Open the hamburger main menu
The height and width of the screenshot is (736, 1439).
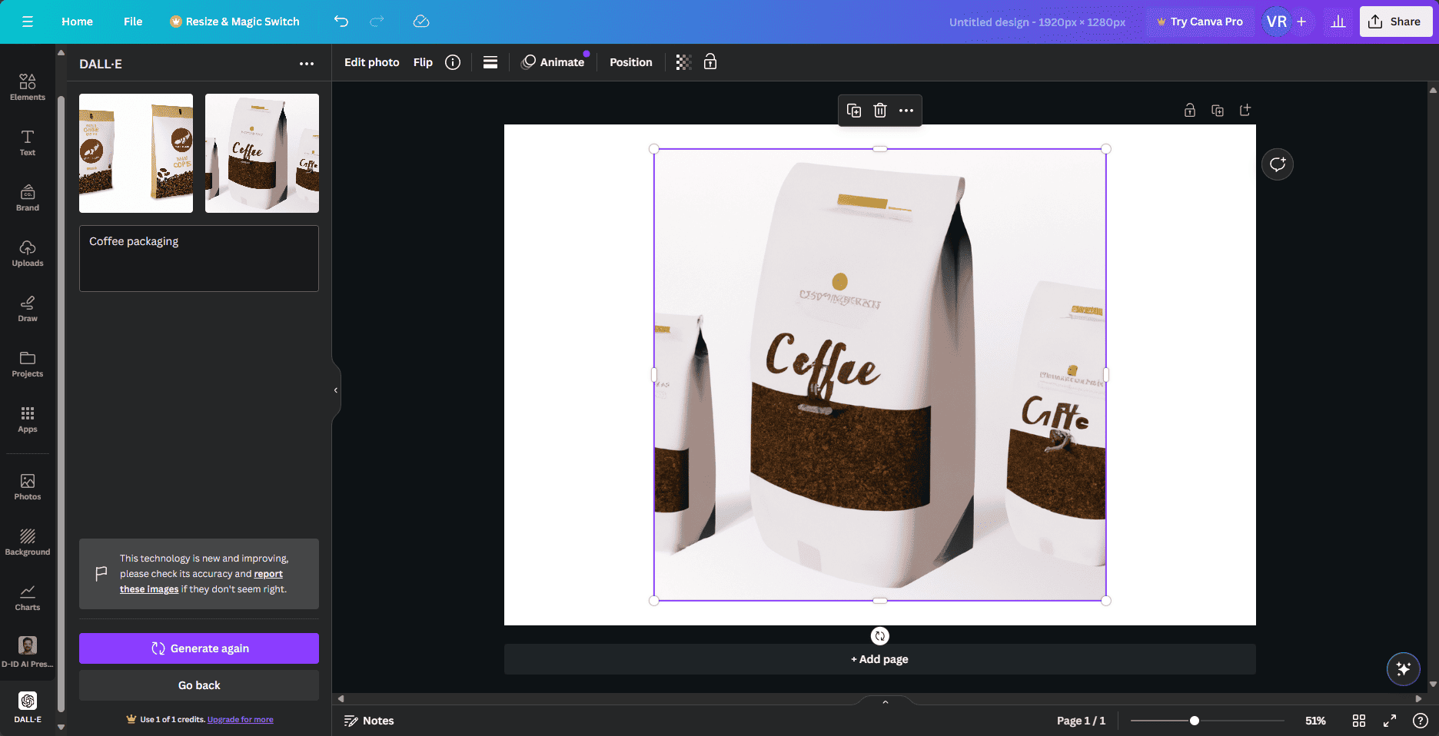[28, 22]
